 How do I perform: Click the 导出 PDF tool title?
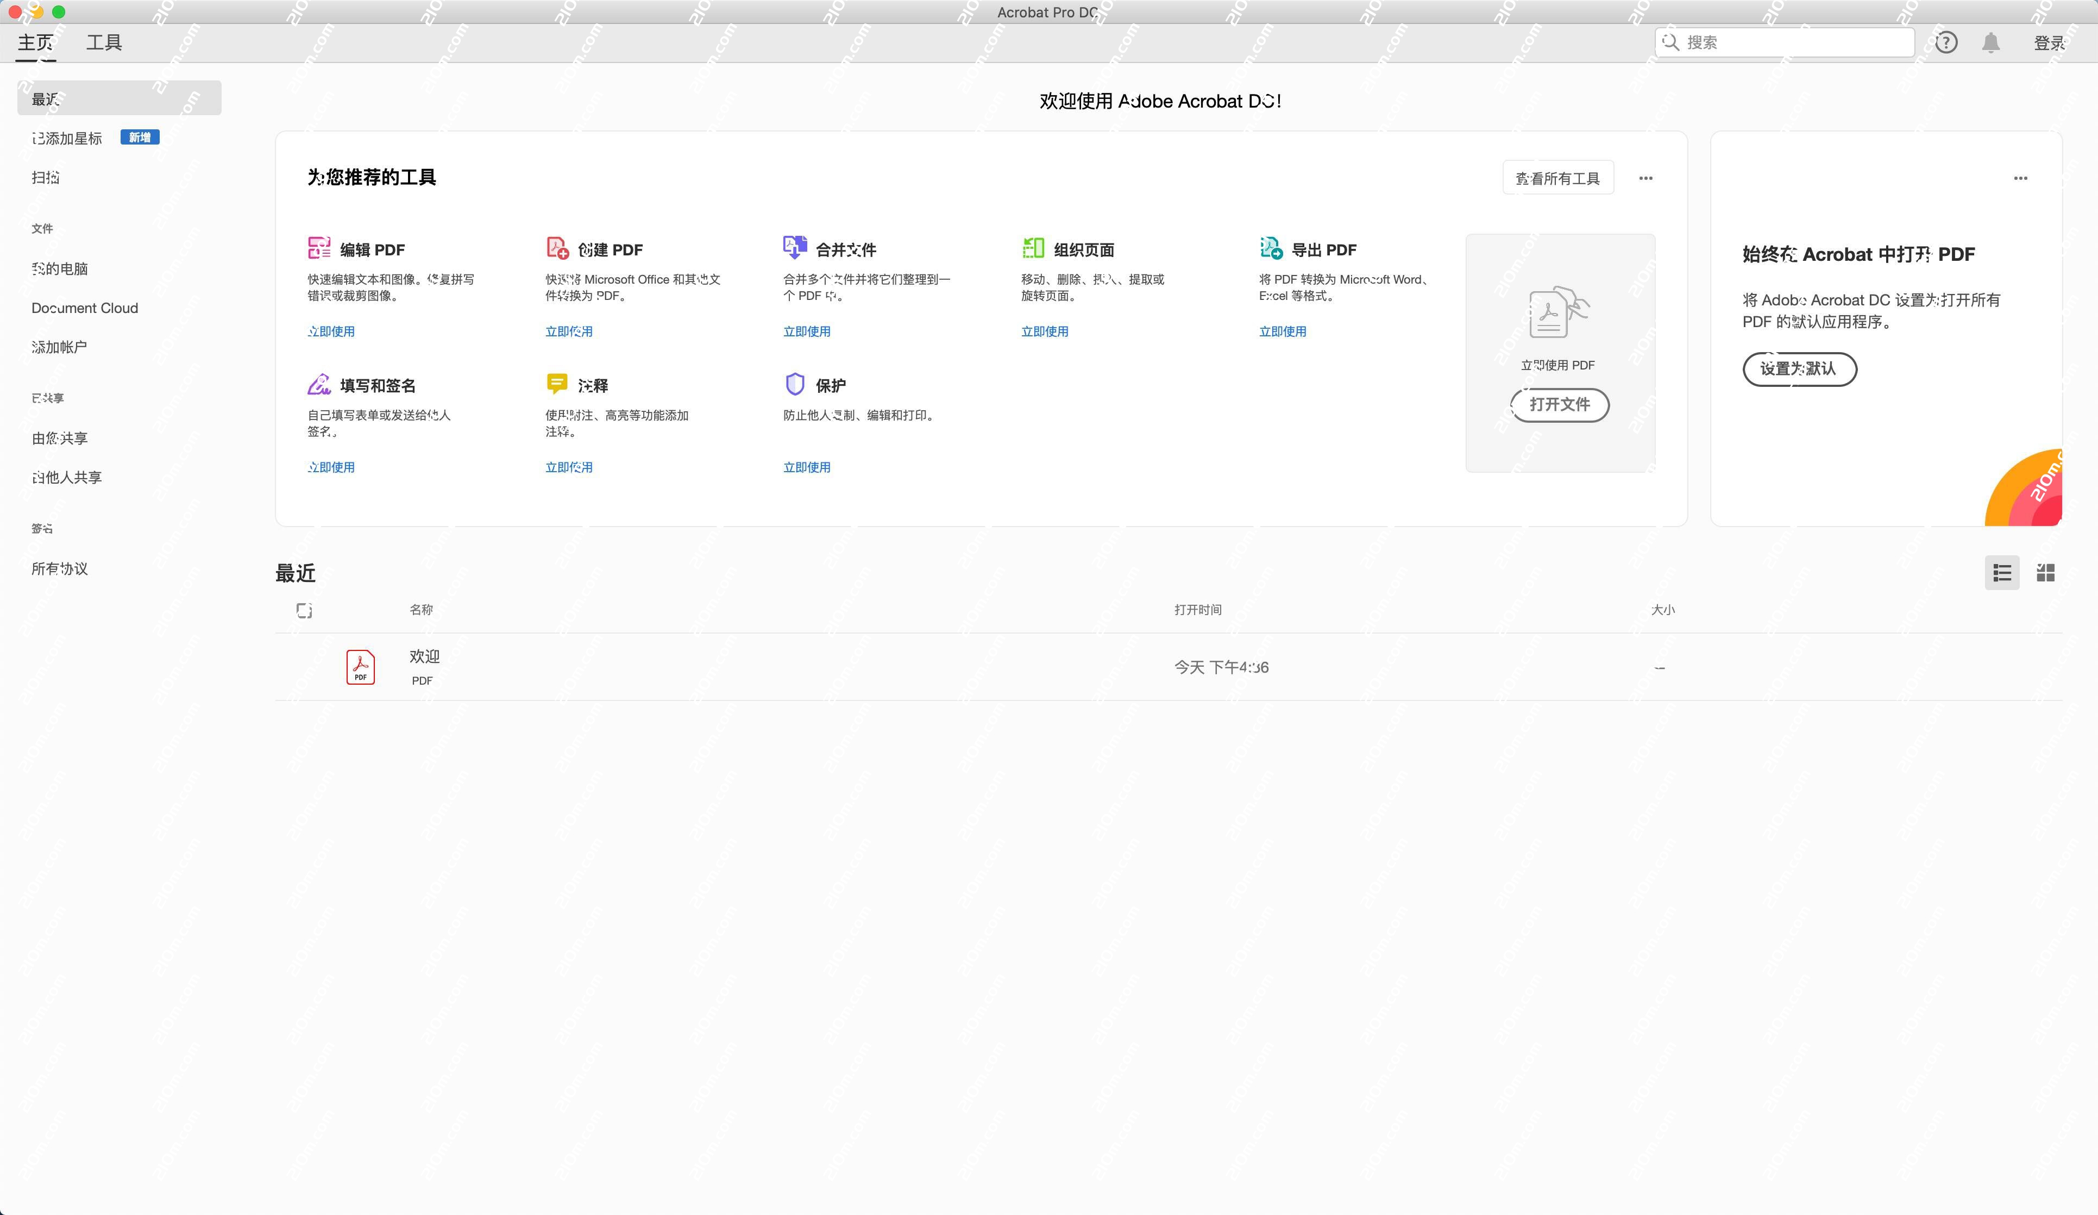(x=1324, y=250)
